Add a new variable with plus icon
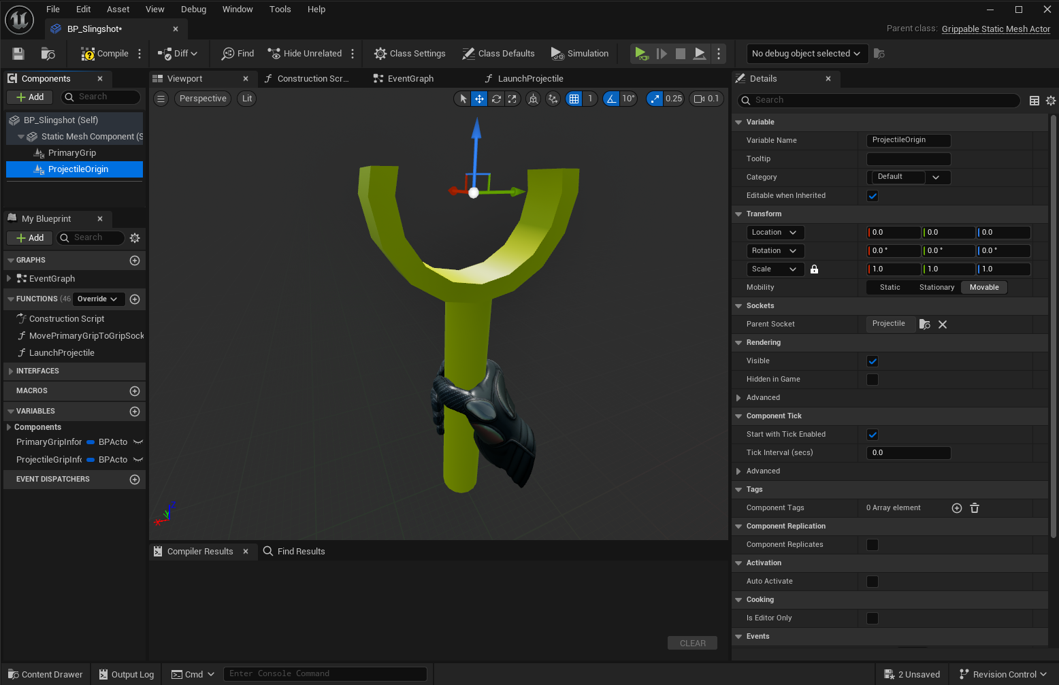Screen dimensions: 1059x685 point(135,412)
